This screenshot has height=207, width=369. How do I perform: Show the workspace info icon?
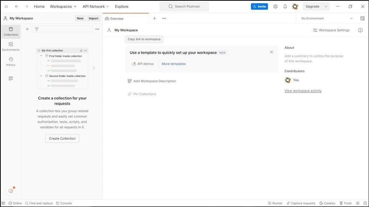tap(360, 30)
